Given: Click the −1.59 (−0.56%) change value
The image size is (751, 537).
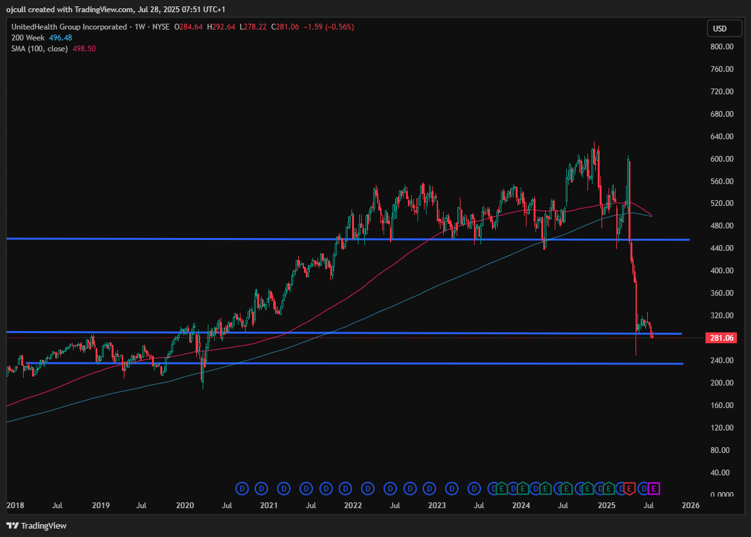Looking at the screenshot, I should pos(328,27).
